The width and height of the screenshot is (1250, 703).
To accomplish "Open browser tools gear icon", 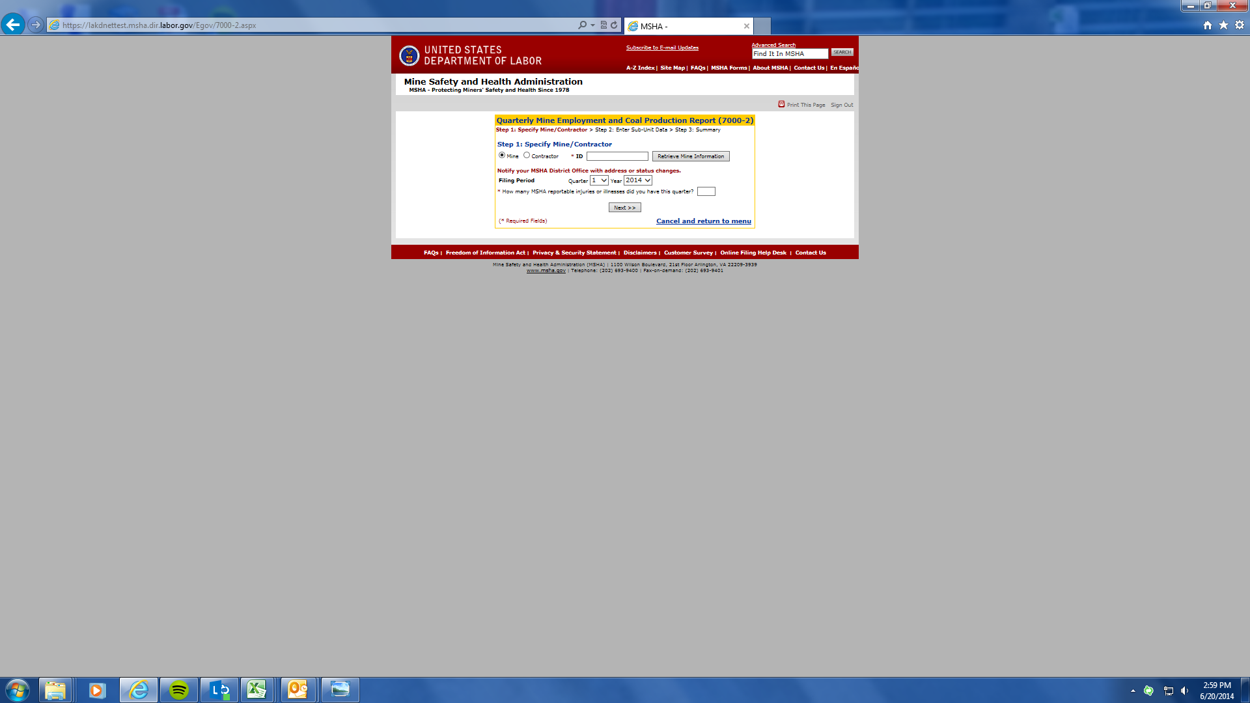I will click(x=1240, y=25).
